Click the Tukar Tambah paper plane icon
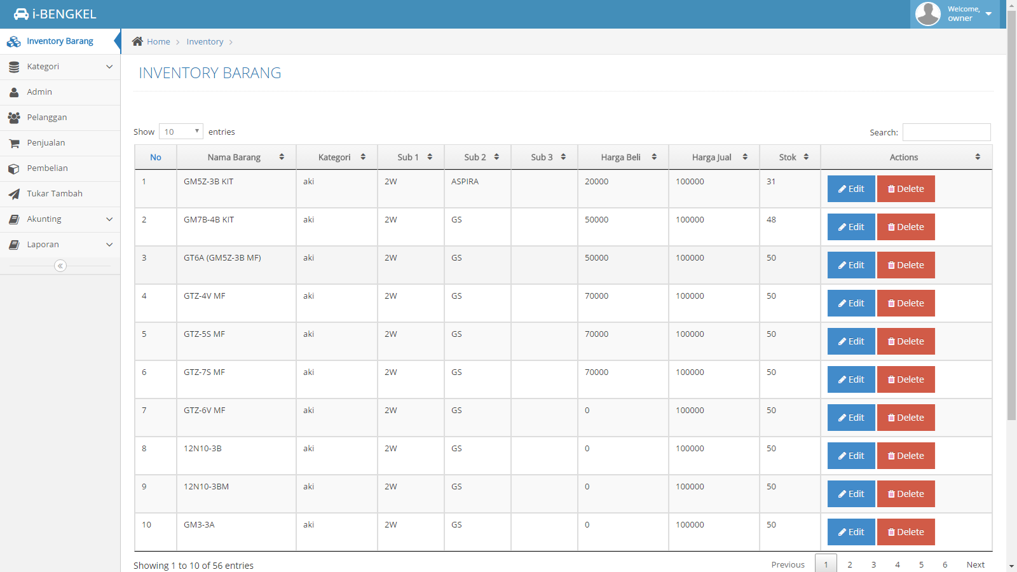 pyautogui.click(x=14, y=194)
